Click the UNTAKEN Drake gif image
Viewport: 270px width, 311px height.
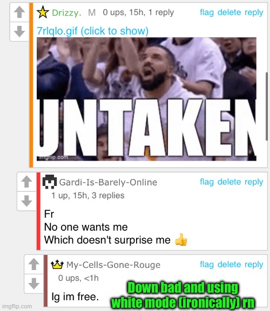click(146, 99)
